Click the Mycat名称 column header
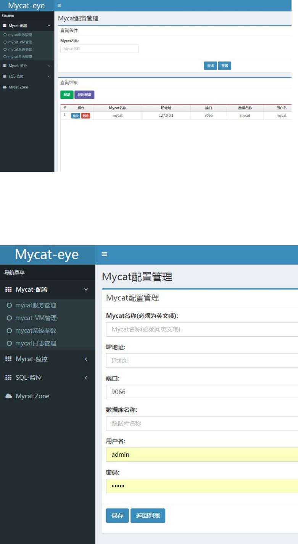The height and width of the screenshot is (544, 298). tap(118, 108)
